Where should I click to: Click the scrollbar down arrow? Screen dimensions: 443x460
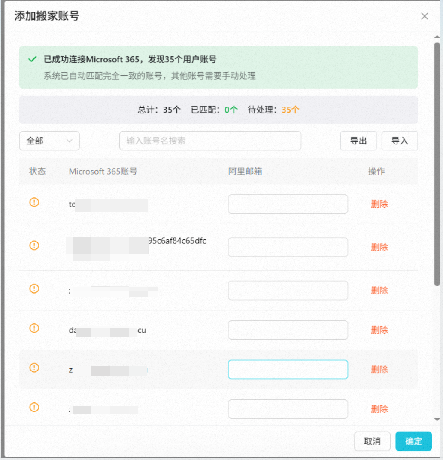[437, 420]
